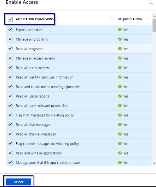The width and height of the screenshot is (156, 187).
Task: Click green admin icon for Read all usage reports
Action: 120,96
